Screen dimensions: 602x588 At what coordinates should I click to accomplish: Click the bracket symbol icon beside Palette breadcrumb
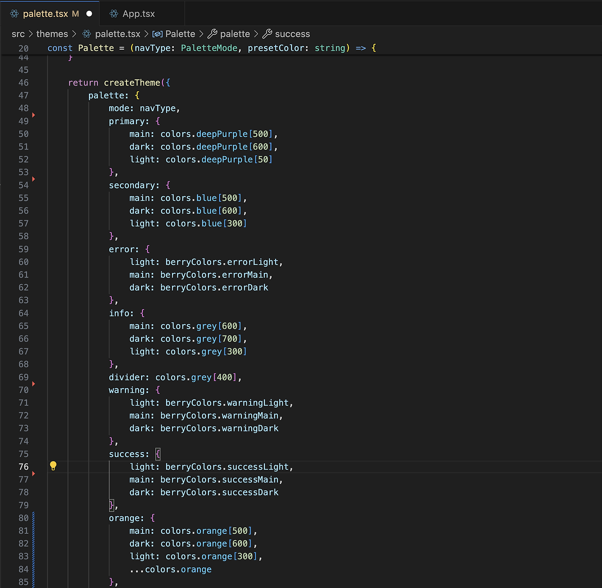(157, 34)
